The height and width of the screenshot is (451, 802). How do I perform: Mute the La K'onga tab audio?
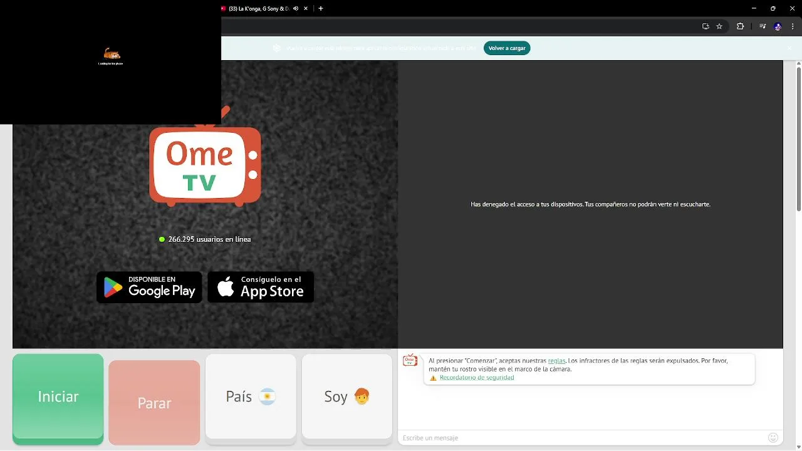296,9
